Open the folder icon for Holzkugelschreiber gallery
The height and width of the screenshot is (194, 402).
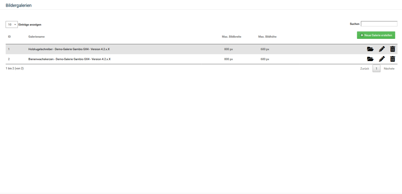pyautogui.click(x=370, y=49)
